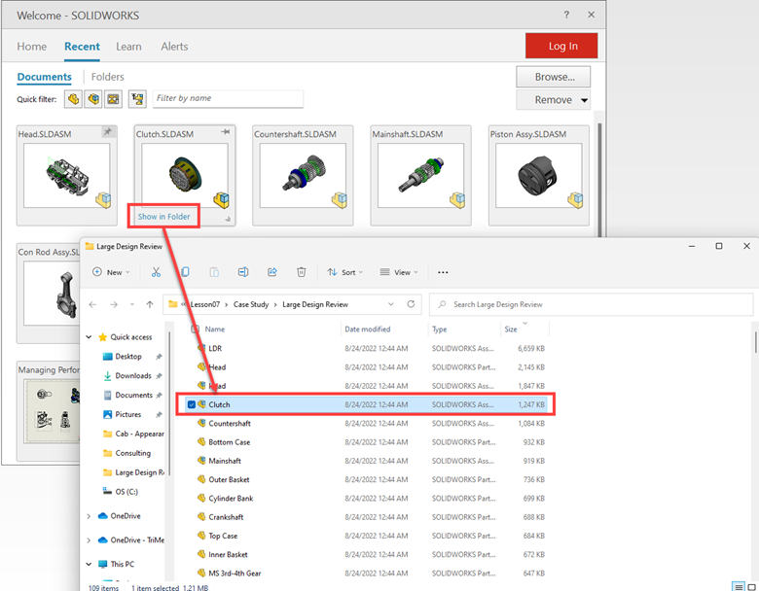Click the Copy icon in Explorer toolbar
The image size is (759, 591).
(x=185, y=272)
